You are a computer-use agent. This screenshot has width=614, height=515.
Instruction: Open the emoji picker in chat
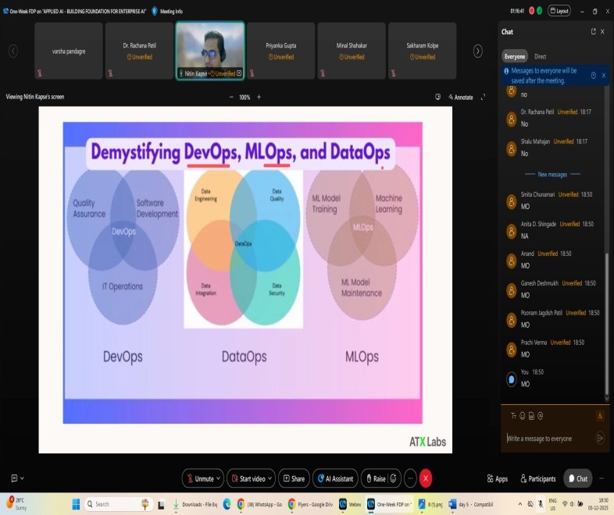point(522,416)
